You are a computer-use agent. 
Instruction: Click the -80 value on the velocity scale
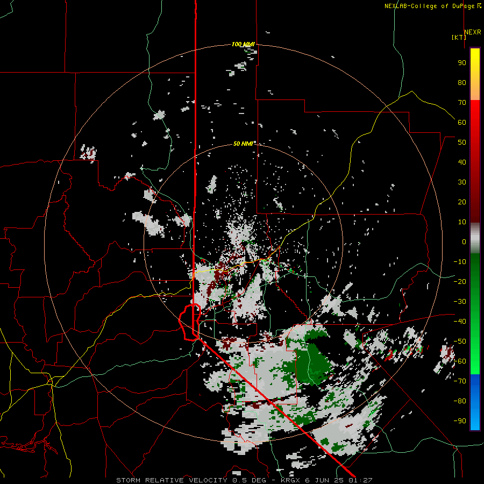(460, 401)
